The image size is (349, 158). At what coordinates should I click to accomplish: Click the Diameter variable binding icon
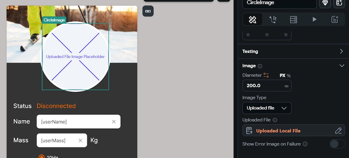pyautogui.click(x=266, y=75)
